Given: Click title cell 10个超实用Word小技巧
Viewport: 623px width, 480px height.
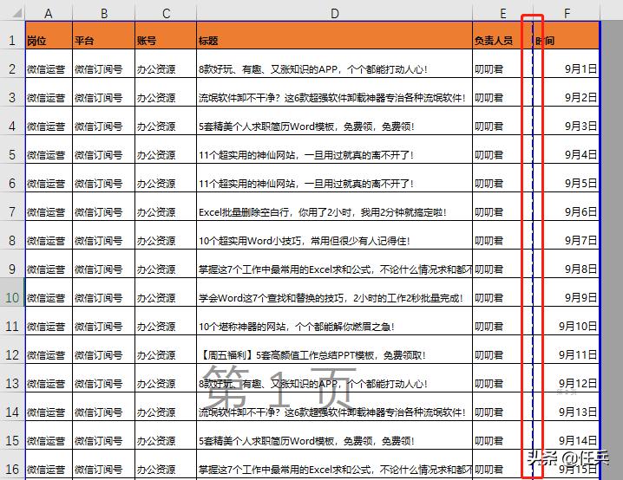Looking at the screenshot, I should click(335, 235).
